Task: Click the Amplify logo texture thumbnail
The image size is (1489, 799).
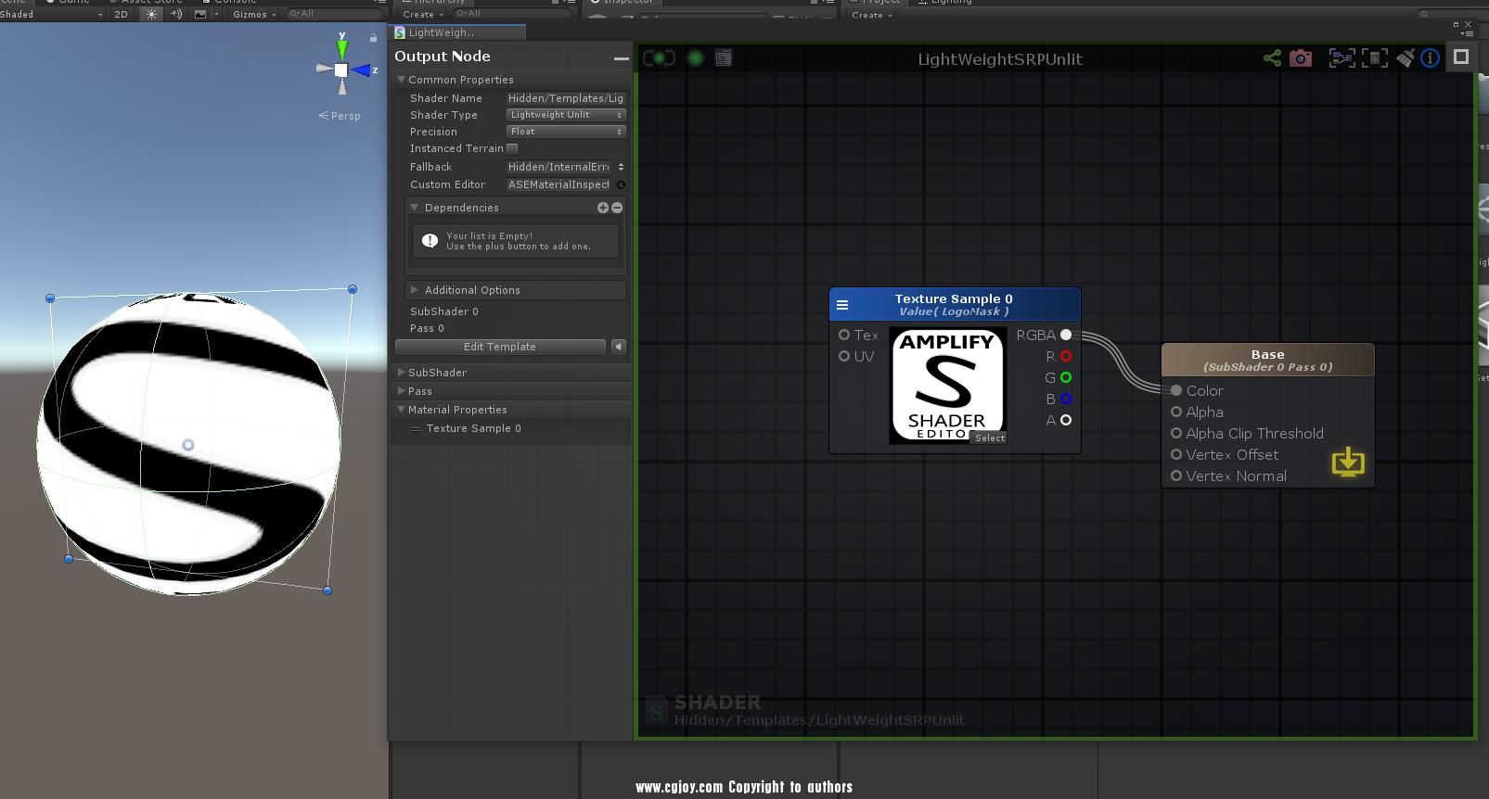Action: point(947,386)
